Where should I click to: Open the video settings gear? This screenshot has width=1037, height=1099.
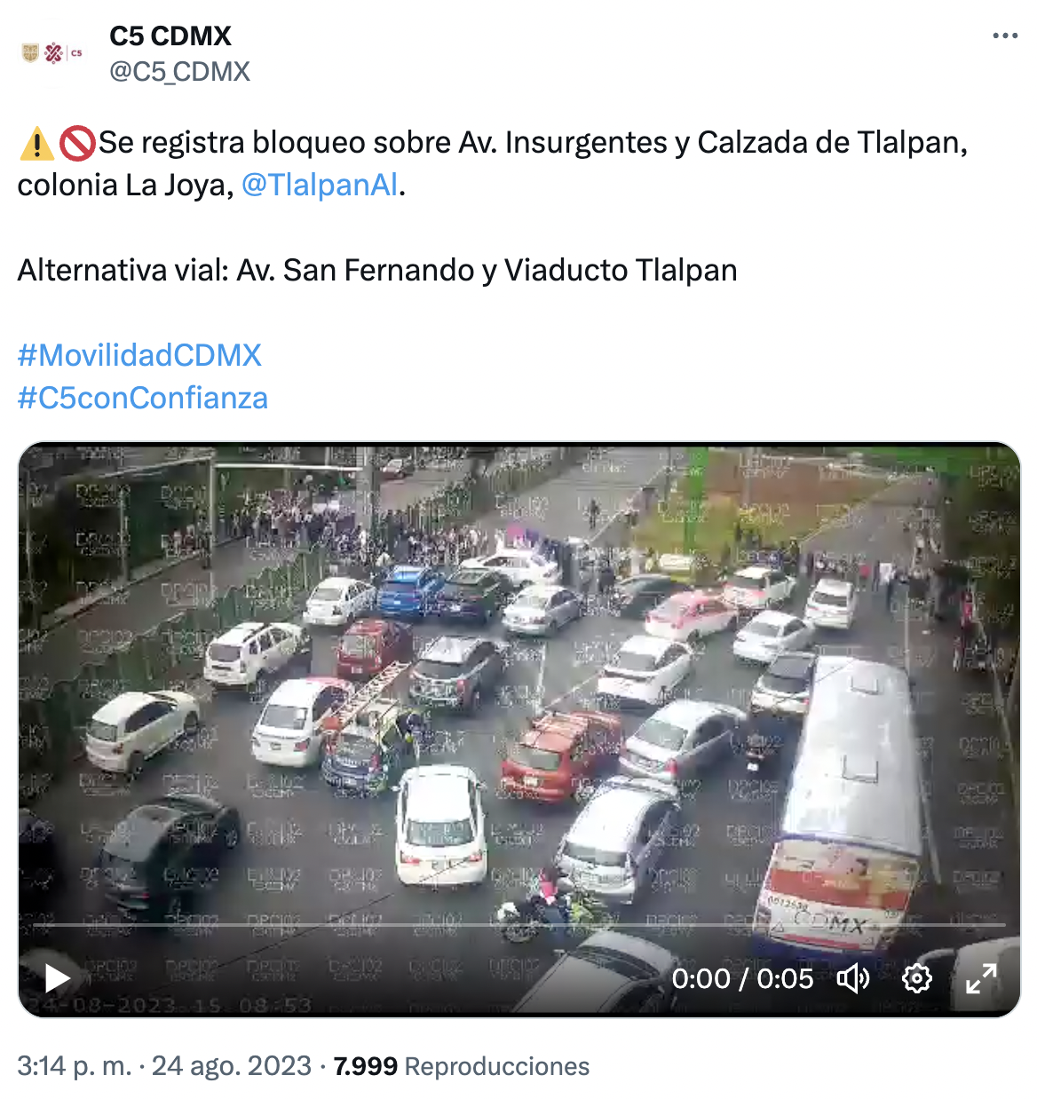click(917, 978)
